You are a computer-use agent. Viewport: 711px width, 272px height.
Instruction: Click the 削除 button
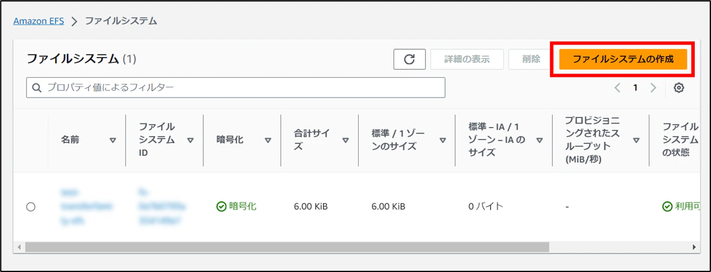click(x=531, y=59)
